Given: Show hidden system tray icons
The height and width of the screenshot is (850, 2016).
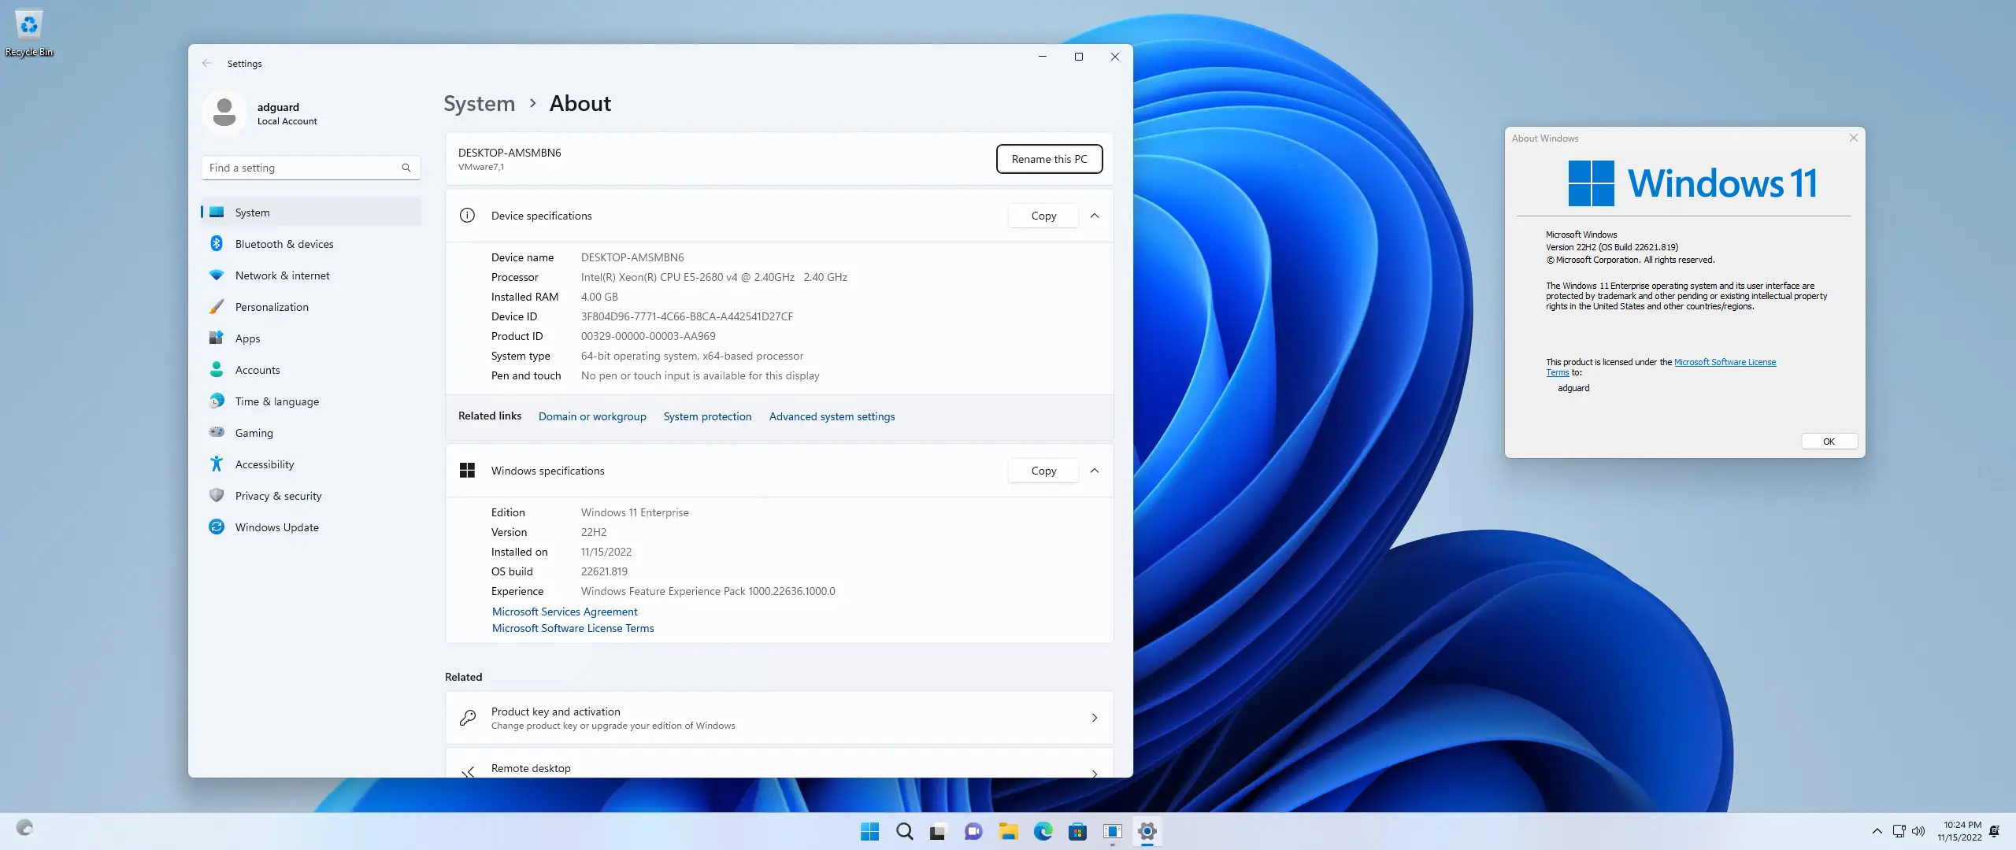Looking at the screenshot, I should click(x=1877, y=831).
